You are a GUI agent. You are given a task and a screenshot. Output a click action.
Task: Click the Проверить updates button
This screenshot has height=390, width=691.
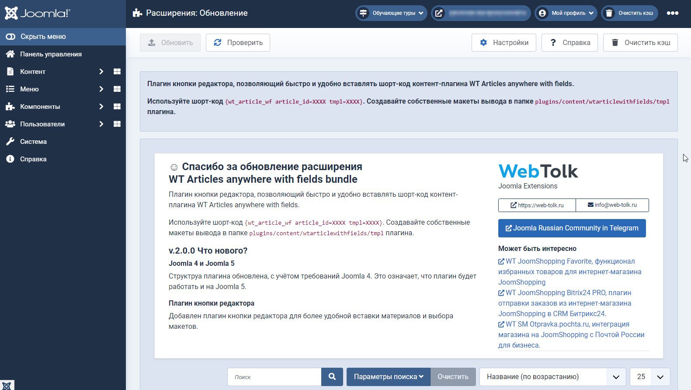[x=238, y=42]
